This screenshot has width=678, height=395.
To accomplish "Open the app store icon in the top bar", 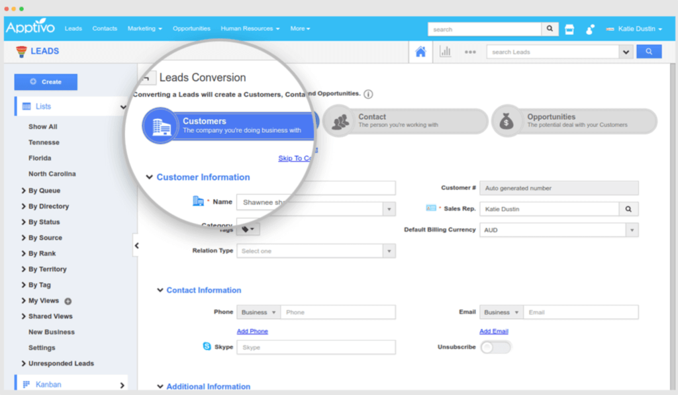I will pos(569,28).
